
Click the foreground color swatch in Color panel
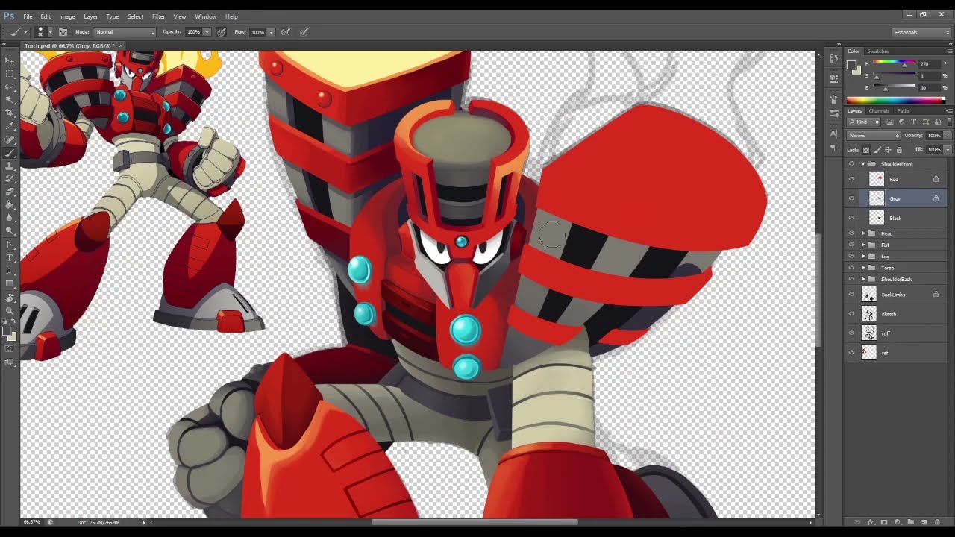click(851, 65)
